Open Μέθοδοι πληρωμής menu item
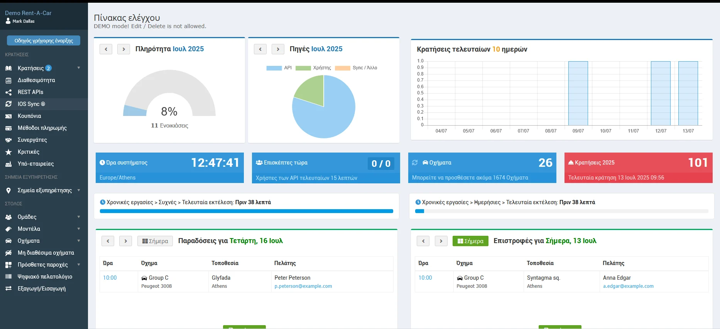720x329 pixels. 42,128
